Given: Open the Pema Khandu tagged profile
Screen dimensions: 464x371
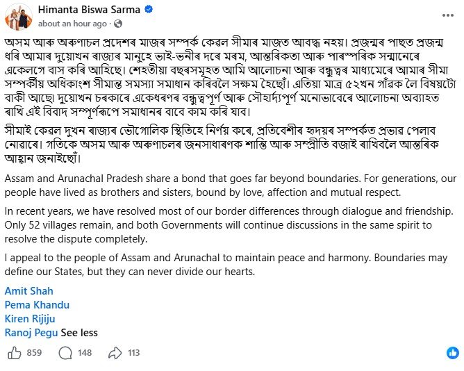Looking at the screenshot, I should [x=37, y=305].
